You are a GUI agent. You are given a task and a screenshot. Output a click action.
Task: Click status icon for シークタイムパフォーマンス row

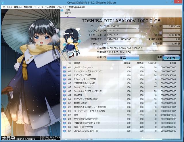click(64, 91)
